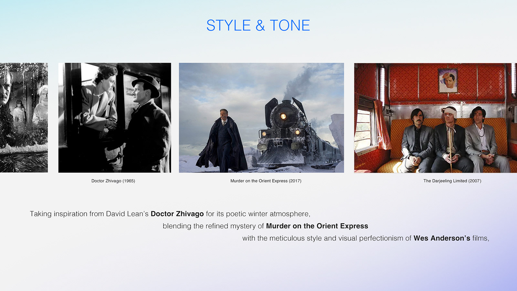Click the steam locomotive in the center image
This screenshot has height=291, width=517.
click(x=284, y=133)
